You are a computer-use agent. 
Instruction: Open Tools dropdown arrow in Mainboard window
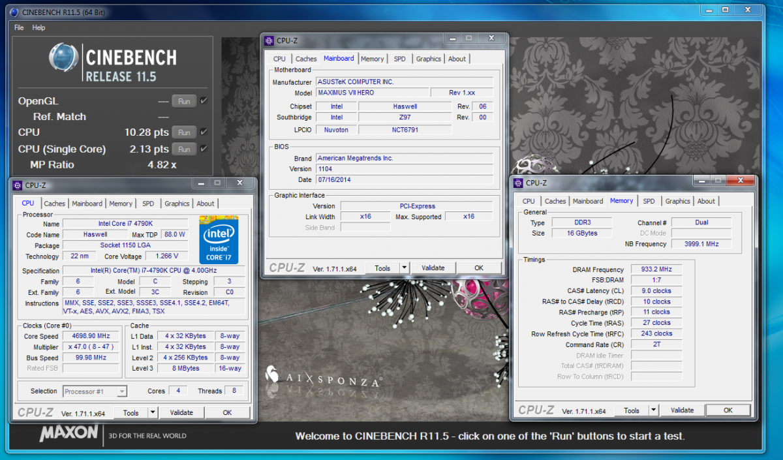pyautogui.click(x=404, y=268)
